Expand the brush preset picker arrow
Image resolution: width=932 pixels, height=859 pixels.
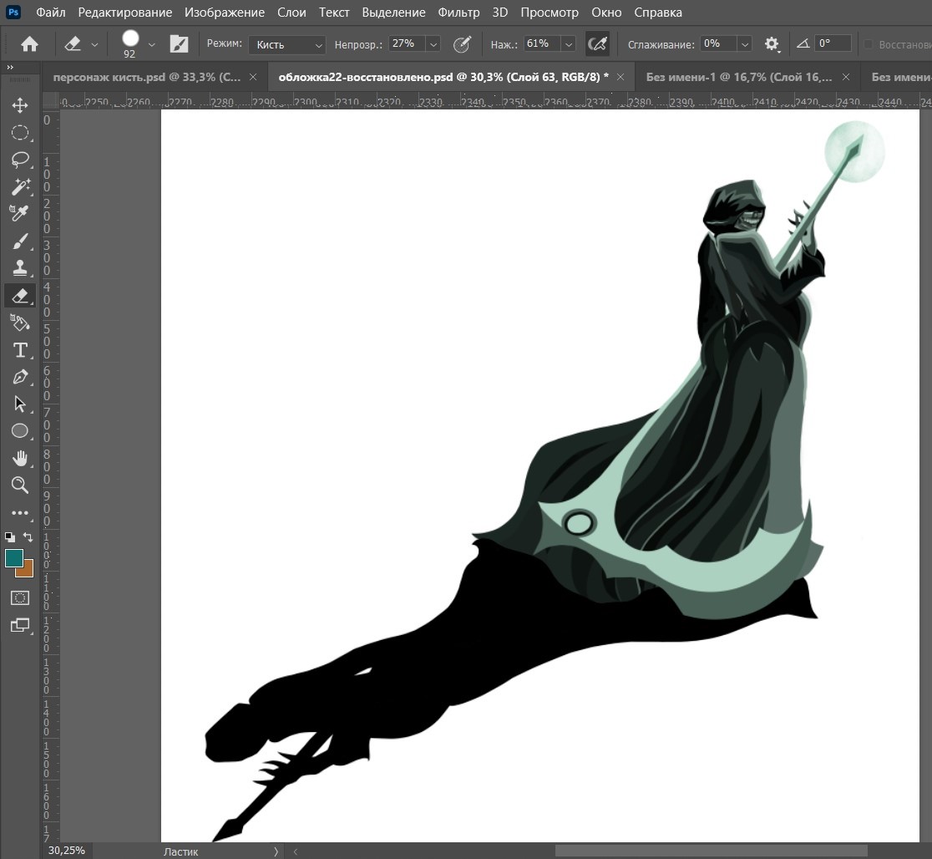click(x=151, y=44)
